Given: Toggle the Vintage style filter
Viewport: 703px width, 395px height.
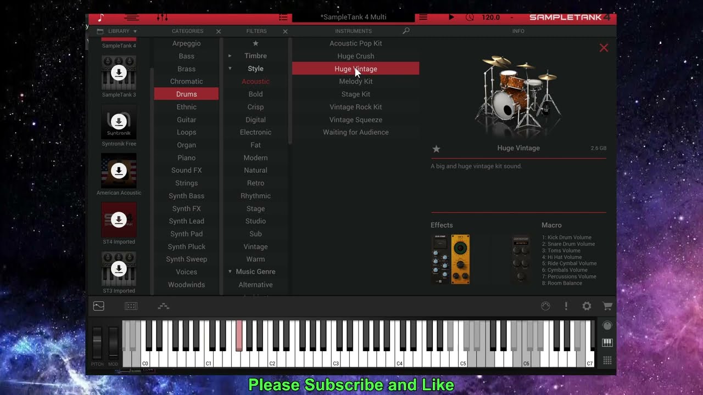Looking at the screenshot, I should [x=255, y=247].
